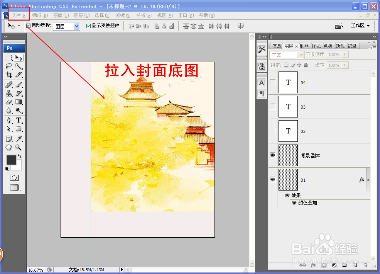Show layer 02 visibility
Viewport: 380px width, 274px height.
[273, 131]
